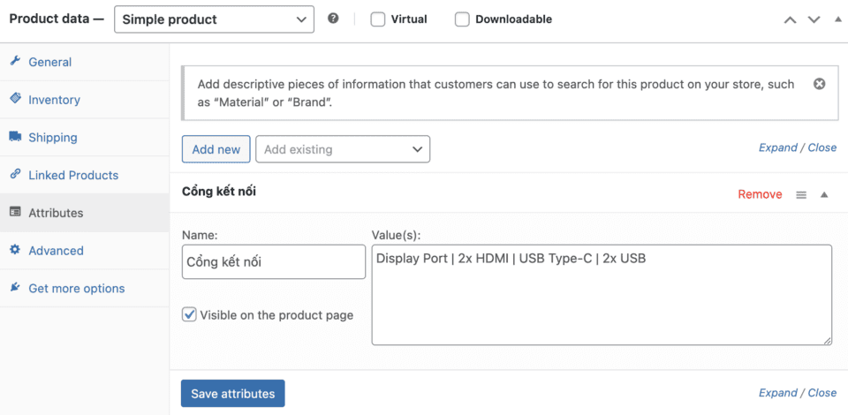Collapse the Cổng kết nối attribute
The height and width of the screenshot is (415, 848).
coord(824,195)
